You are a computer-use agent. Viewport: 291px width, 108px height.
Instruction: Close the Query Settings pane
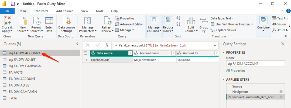click(283, 44)
